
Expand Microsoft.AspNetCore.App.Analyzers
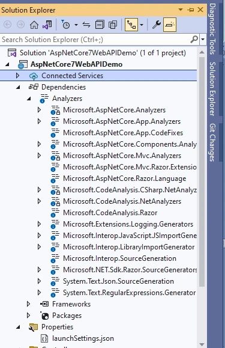coord(40,121)
